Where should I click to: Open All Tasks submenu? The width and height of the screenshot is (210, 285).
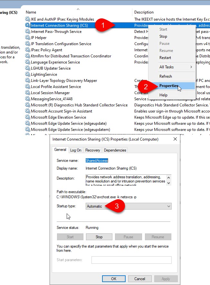tap(172, 67)
